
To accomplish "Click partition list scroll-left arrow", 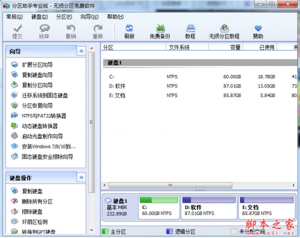I will (x=104, y=185).
